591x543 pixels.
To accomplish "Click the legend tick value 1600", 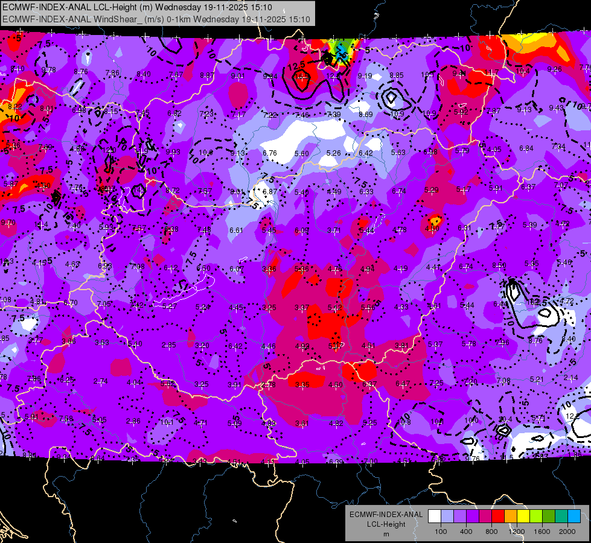I will pyautogui.click(x=542, y=532).
